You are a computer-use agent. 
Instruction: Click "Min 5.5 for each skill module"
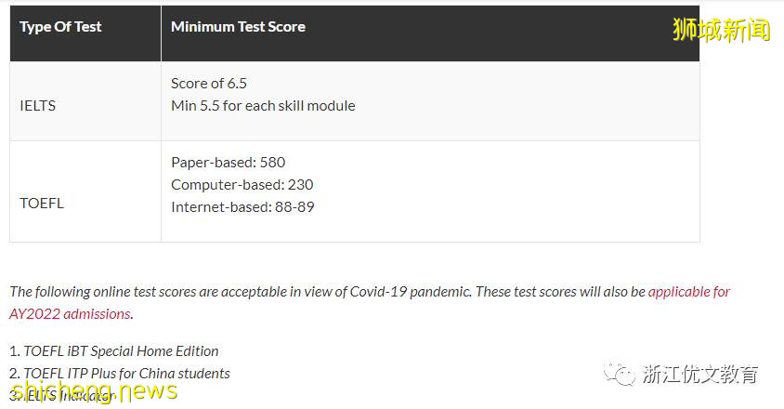(x=263, y=106)
